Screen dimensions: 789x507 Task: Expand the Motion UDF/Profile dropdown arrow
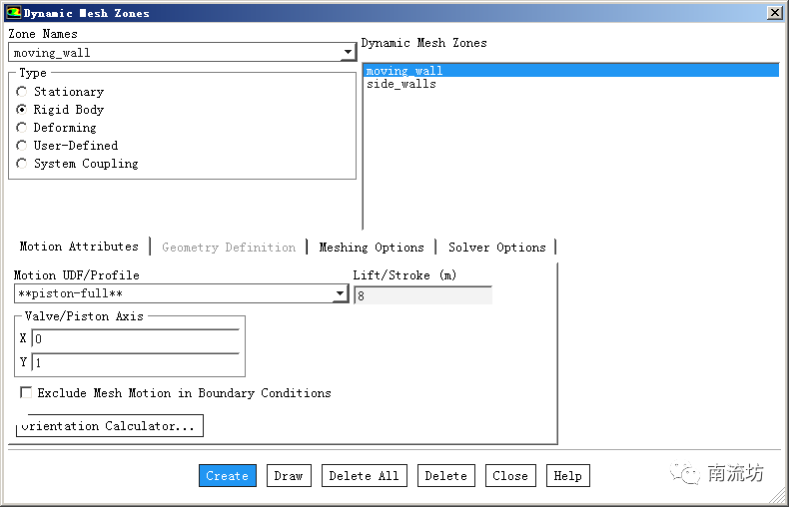(x=341, y=293)
